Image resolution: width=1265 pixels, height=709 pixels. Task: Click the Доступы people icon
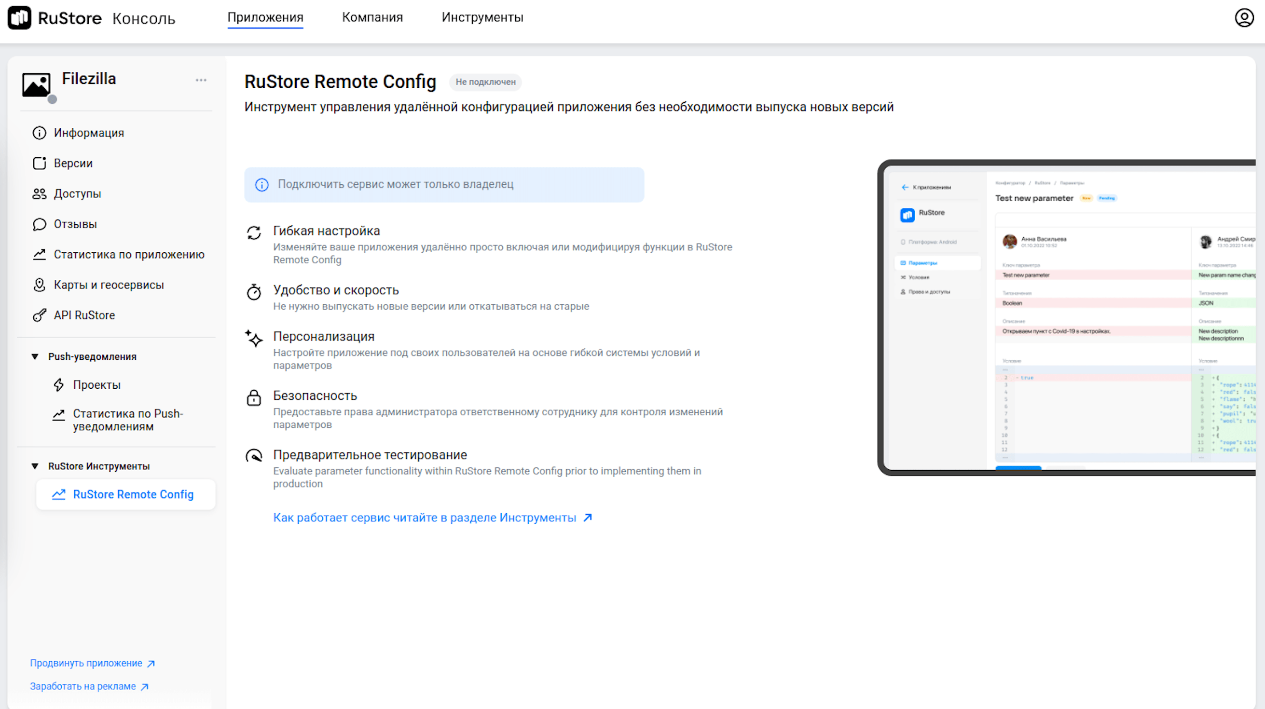39,194
